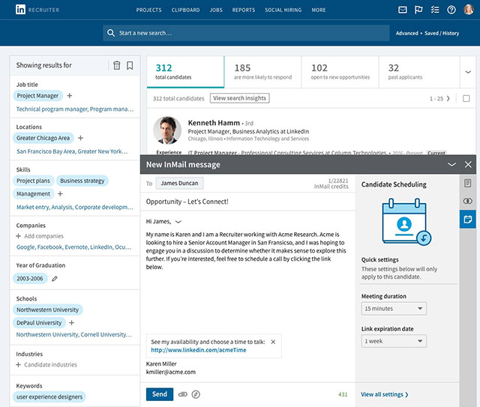Click the James Duncan recipient chip
Viewport: 480px width, 407px height.
click(179, 184)
